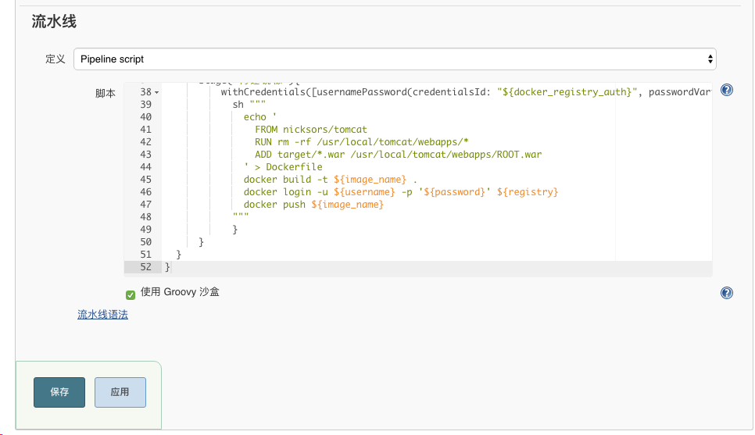The image size is (755, 435).
Task: Click the withCredentials line of code
Action: (466, 92)
